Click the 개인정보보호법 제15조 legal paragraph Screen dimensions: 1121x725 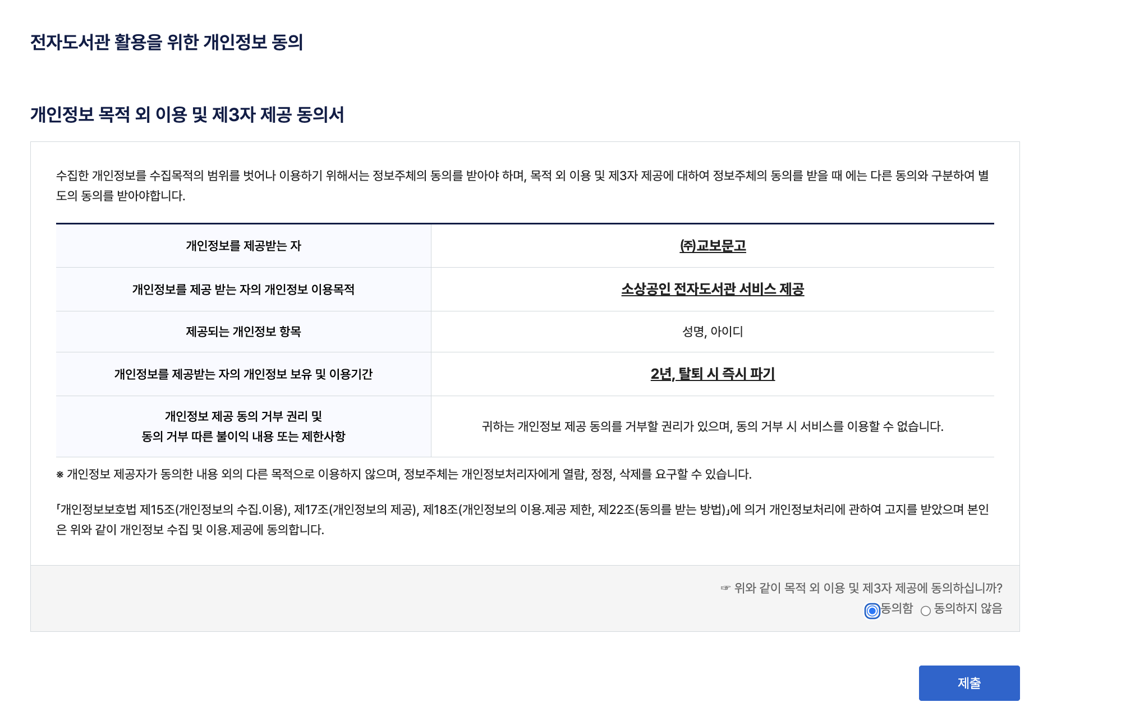point(522,520)
